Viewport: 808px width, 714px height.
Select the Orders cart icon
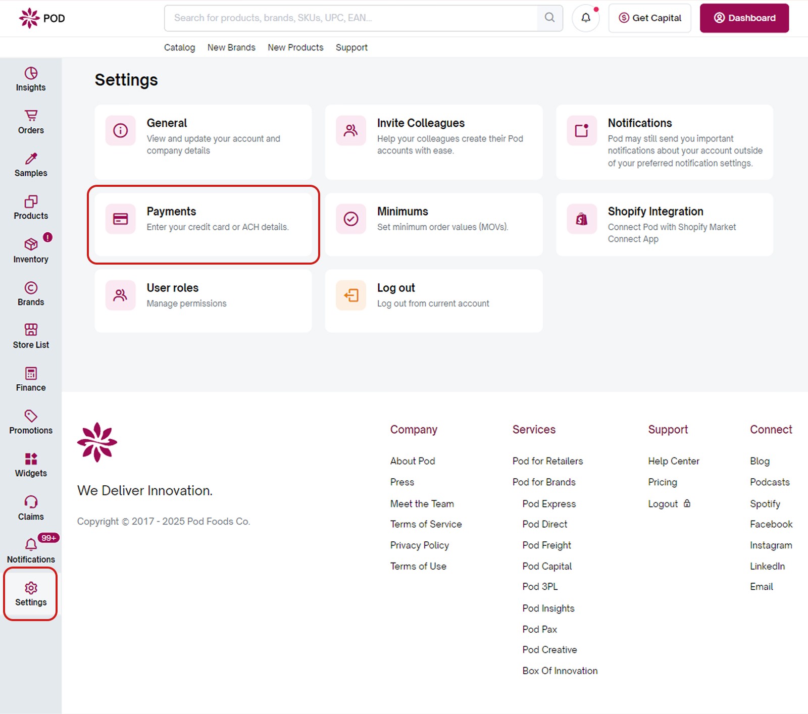click(x=30, y=116)
